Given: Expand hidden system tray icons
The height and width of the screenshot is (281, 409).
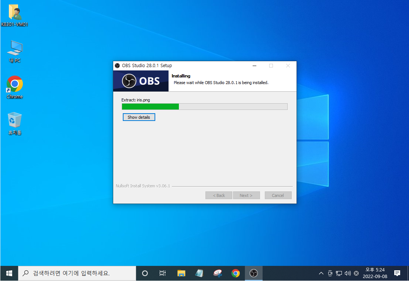Looking at the screenshot, I should click(321, 273).
